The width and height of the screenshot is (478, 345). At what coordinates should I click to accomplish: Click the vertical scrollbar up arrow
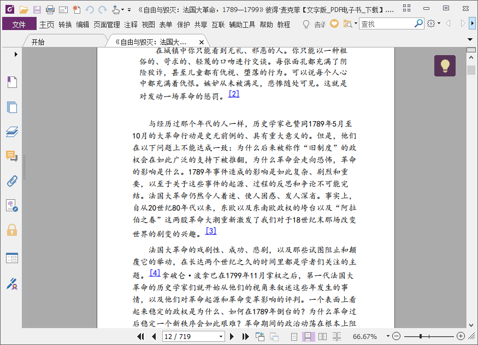[471, 57]
